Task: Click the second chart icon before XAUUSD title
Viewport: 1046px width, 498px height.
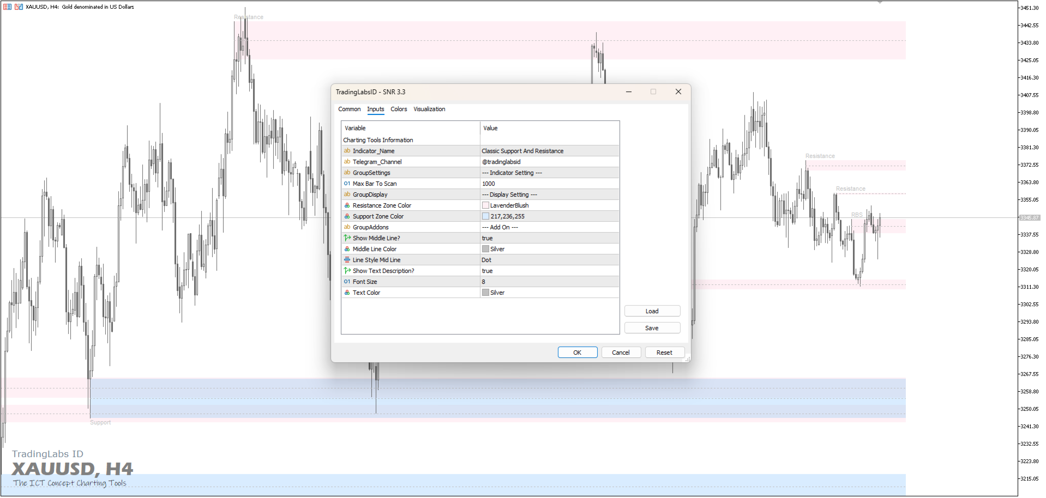Action: 19,7
